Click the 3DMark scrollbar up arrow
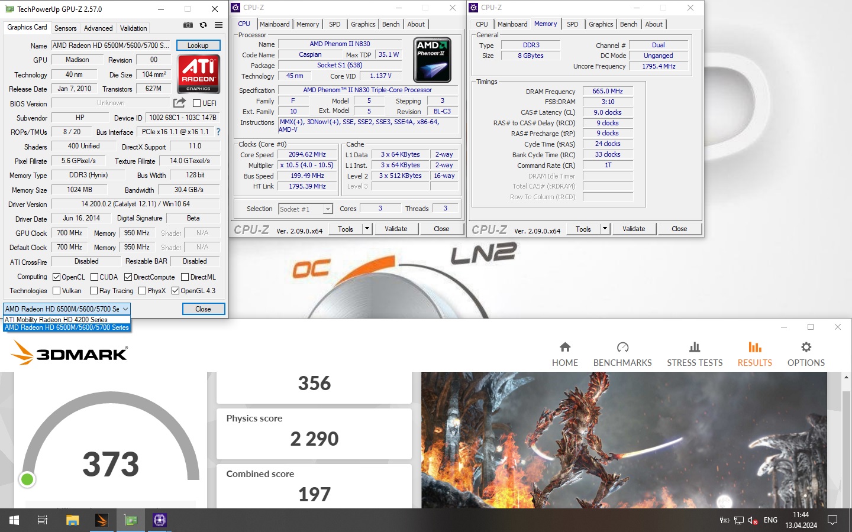Viewport: 852px width, 532px height. [x=846, y=377]
